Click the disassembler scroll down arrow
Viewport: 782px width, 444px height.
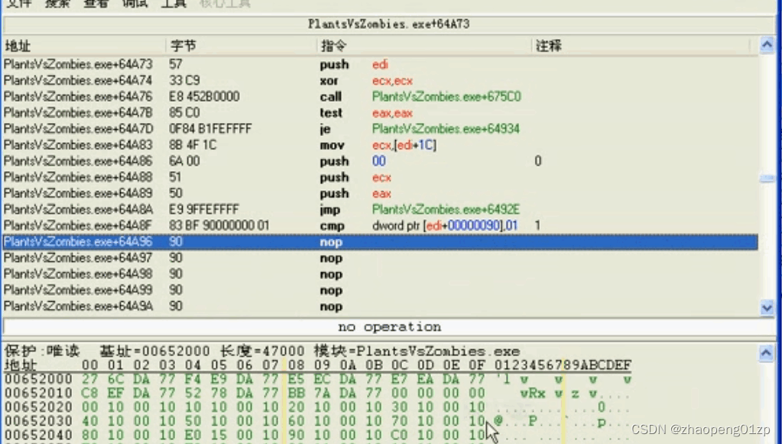click(x=767, y=307)
